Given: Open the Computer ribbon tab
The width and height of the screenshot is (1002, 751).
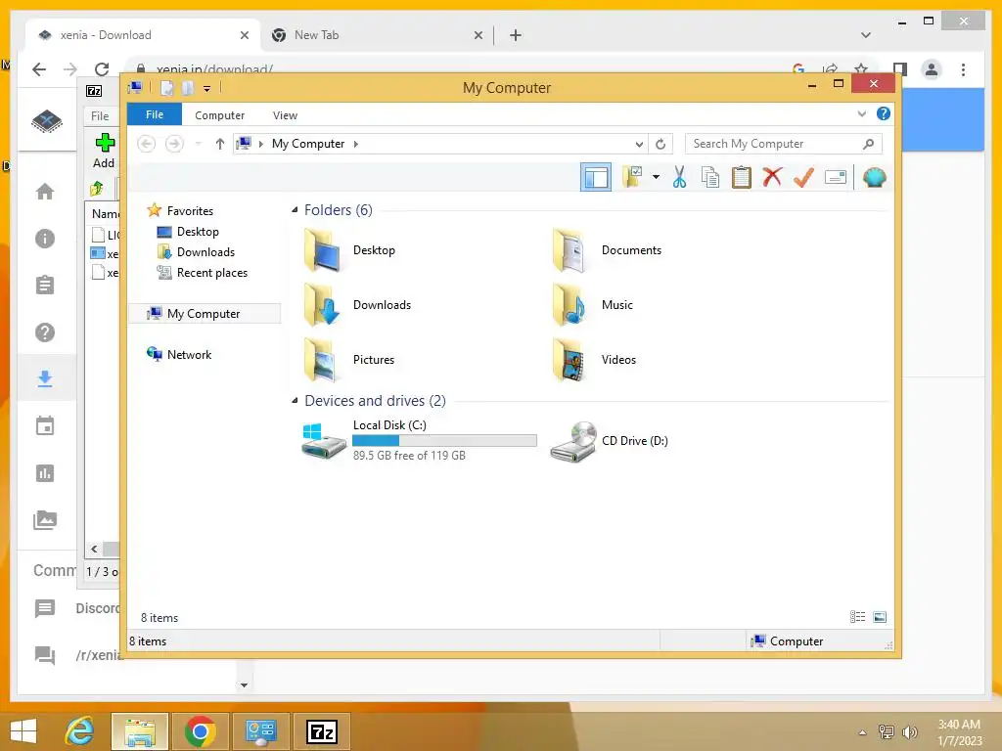Looking at the screenshot, I should 219,115.
